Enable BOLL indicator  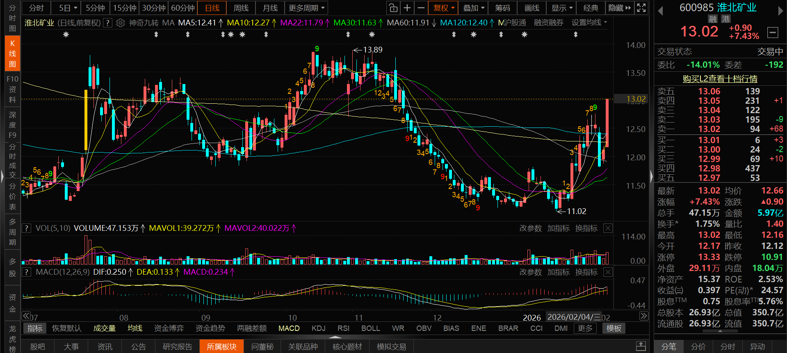click(370, 328)
